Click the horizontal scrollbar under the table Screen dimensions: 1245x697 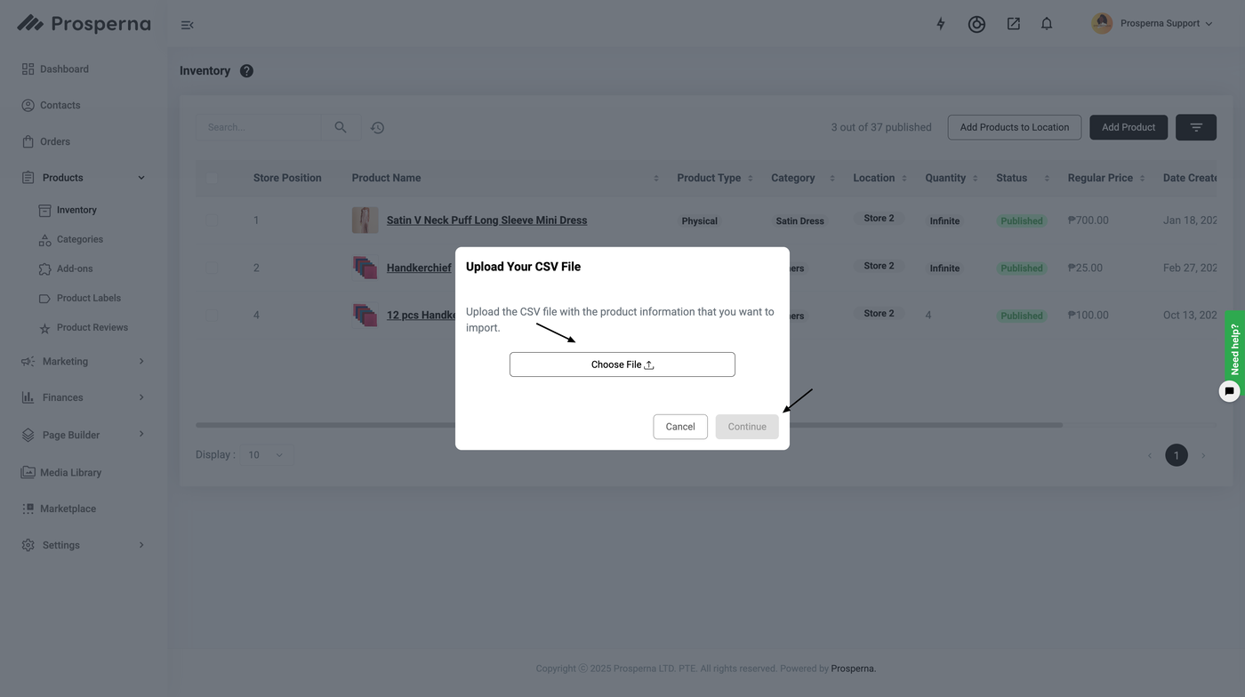pos(629,425)
